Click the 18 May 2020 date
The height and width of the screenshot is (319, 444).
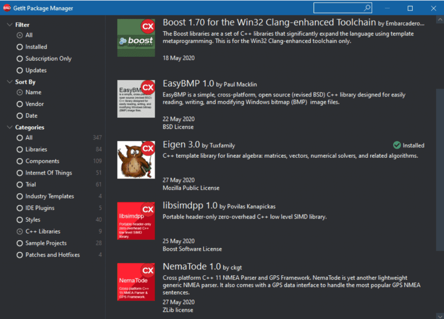click(x=179, y=58)
